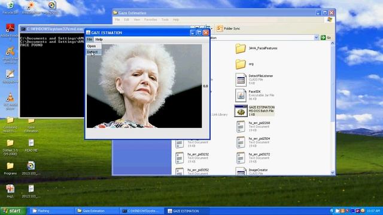
Task: Select the DotNet 3.5 (VS 2008) folder
Action: [10, 148]
